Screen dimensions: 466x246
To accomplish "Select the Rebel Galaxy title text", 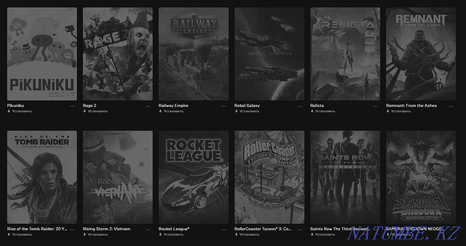I will [247, 106].
